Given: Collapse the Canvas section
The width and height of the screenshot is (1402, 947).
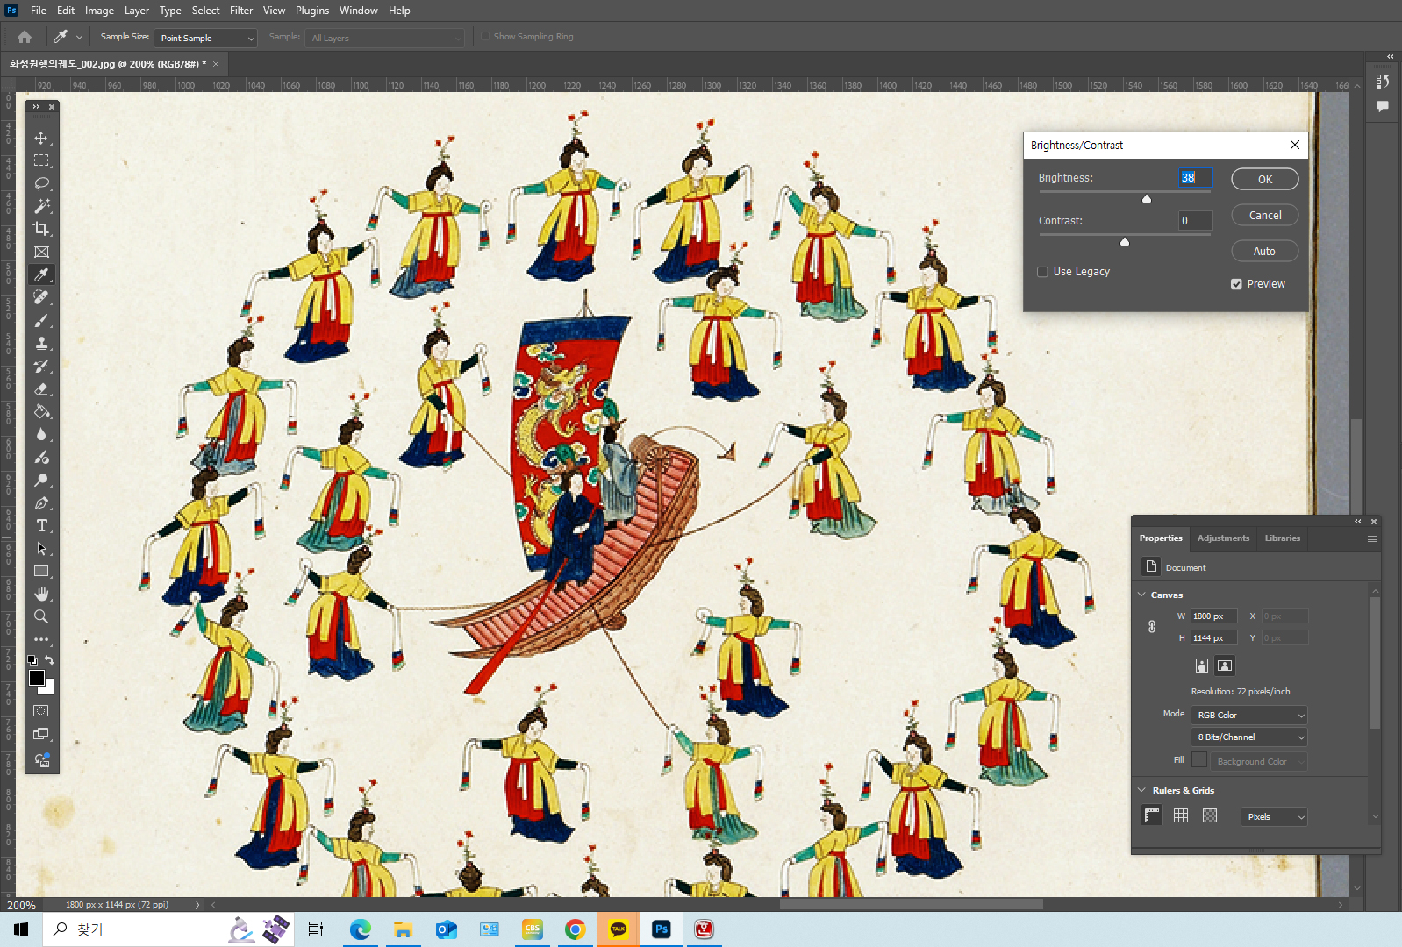Looking at the screenshot, I should coord(1141,595).
